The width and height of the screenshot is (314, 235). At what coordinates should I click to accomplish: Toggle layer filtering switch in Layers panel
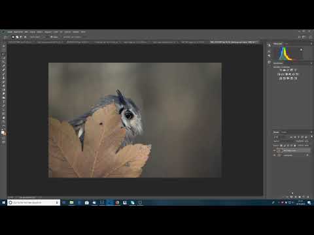click(311, 137)
